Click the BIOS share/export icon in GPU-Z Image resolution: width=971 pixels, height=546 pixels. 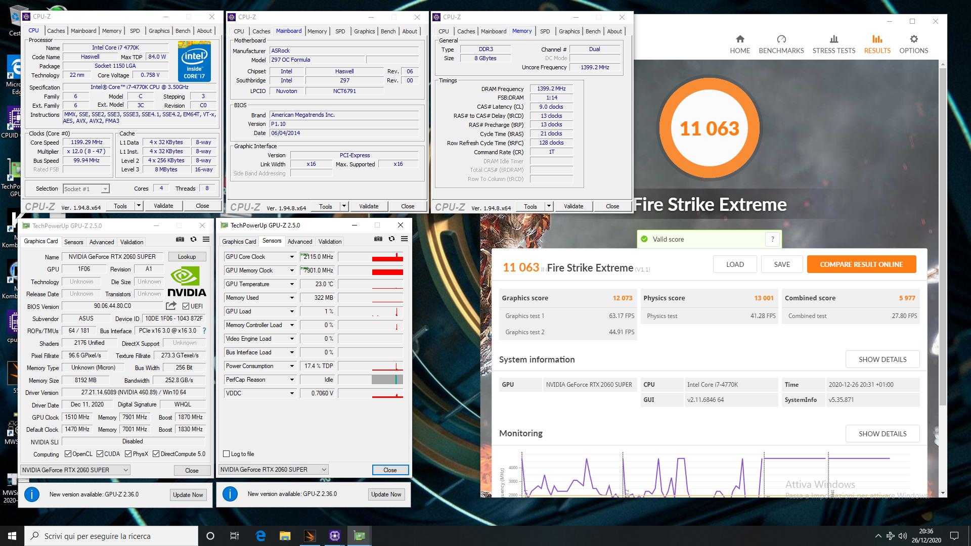(x=171, y=306)
